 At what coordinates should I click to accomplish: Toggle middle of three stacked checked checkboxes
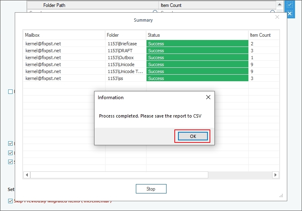pyautogui.click(x=10, y=153)
